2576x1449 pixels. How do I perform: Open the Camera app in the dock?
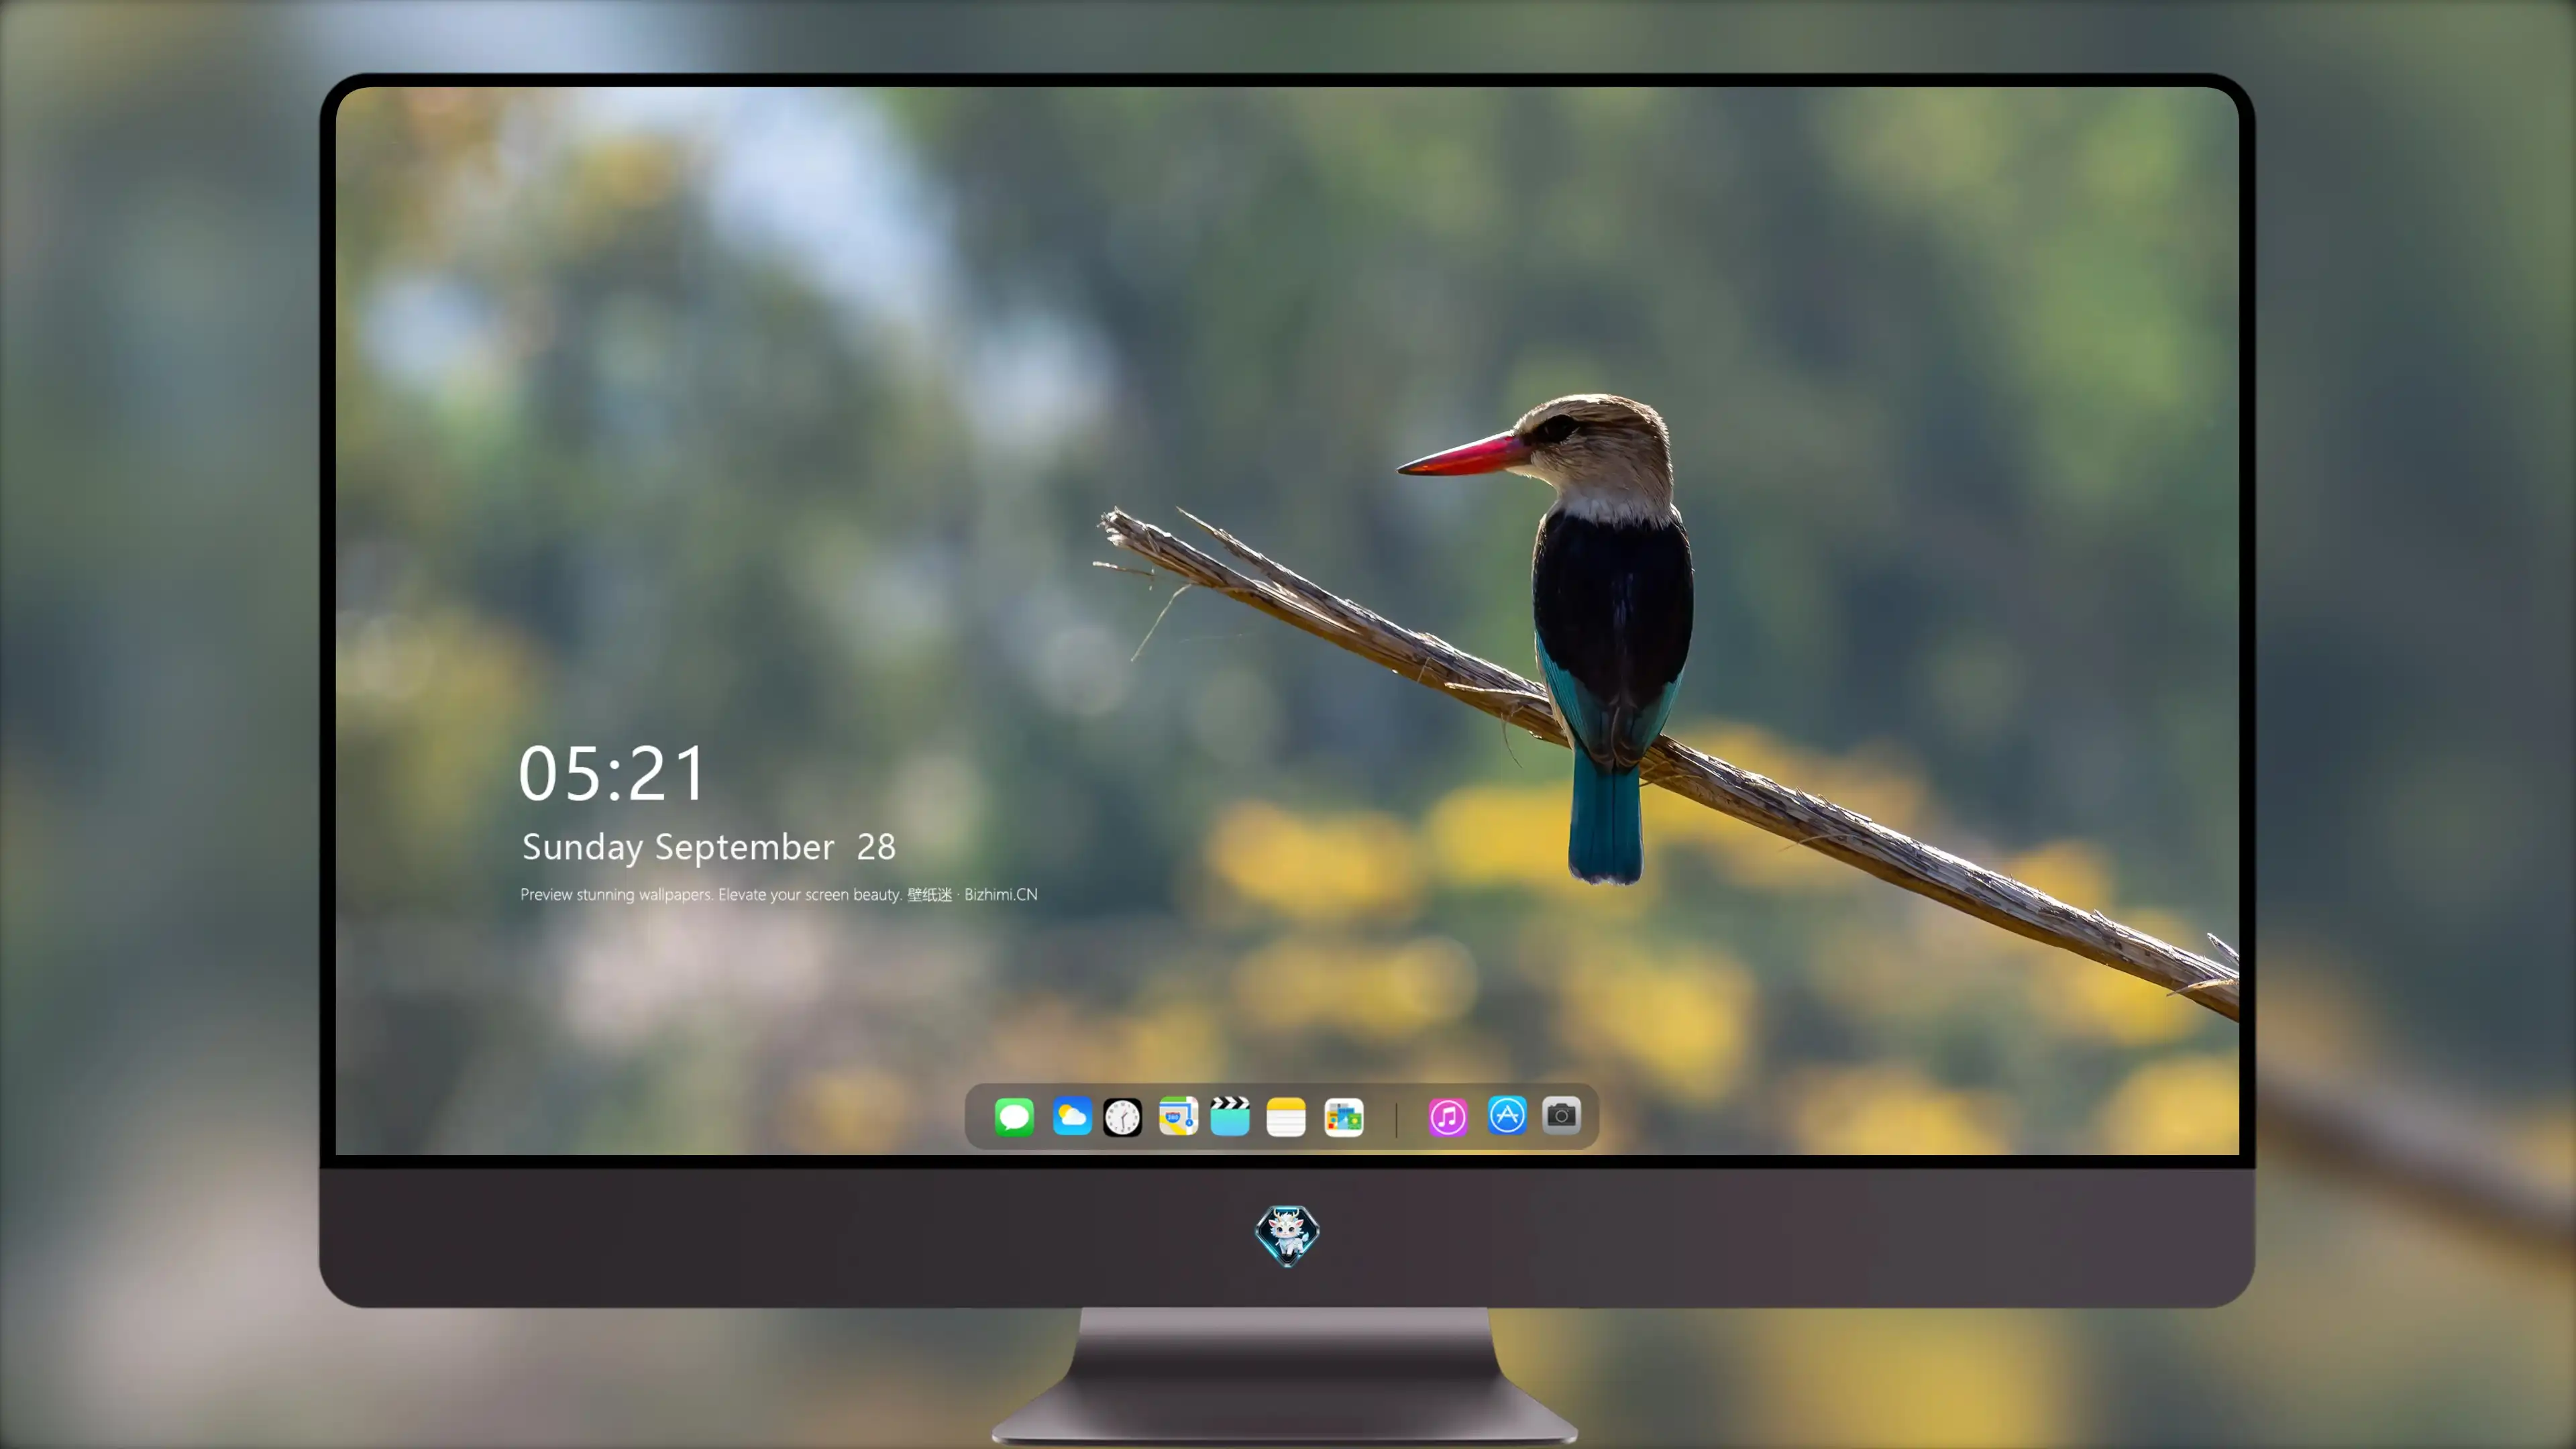1561,1115
